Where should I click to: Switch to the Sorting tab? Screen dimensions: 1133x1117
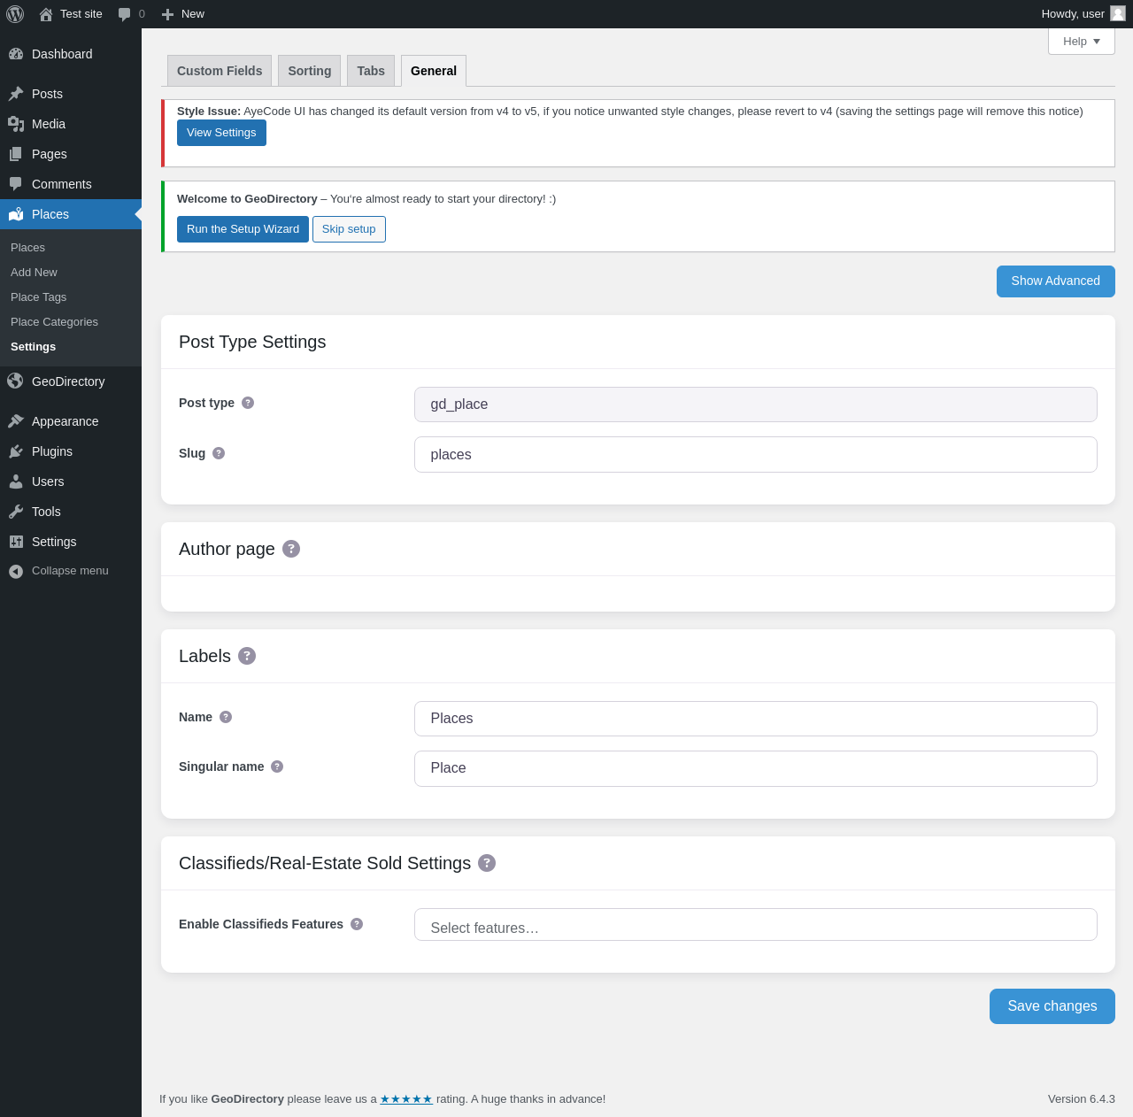(x=310, y=71)
